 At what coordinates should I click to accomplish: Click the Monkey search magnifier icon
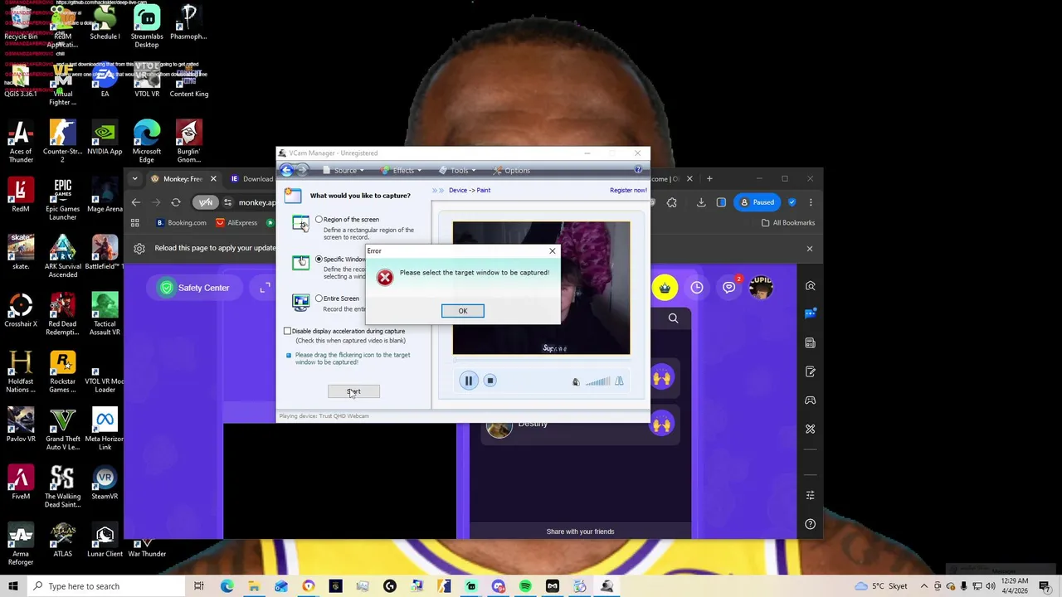pos(673,318)
